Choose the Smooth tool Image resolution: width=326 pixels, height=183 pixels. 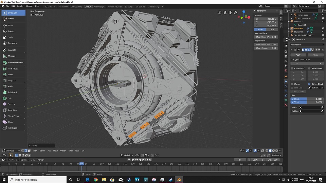click(x=14, y=104)
